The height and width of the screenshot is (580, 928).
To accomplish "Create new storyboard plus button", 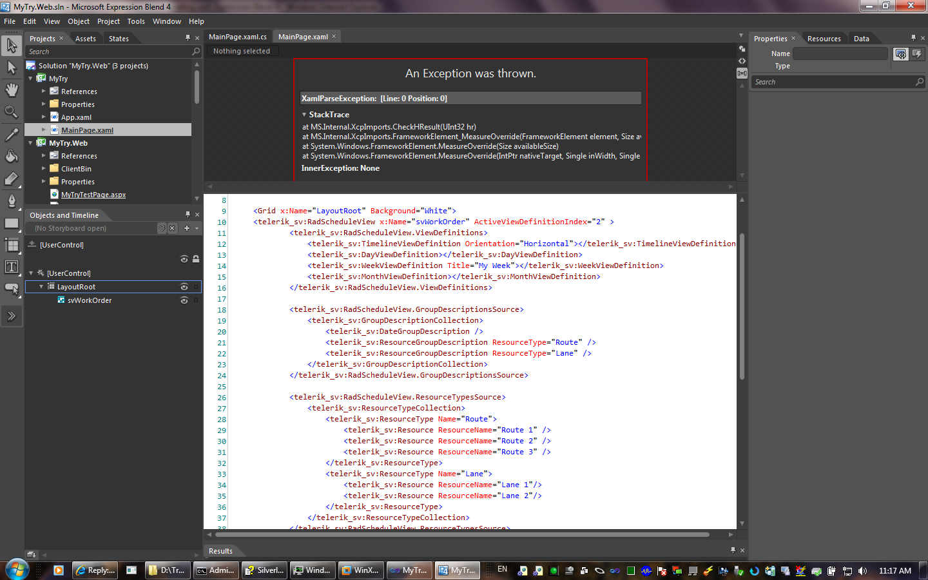I will (187, 228).
